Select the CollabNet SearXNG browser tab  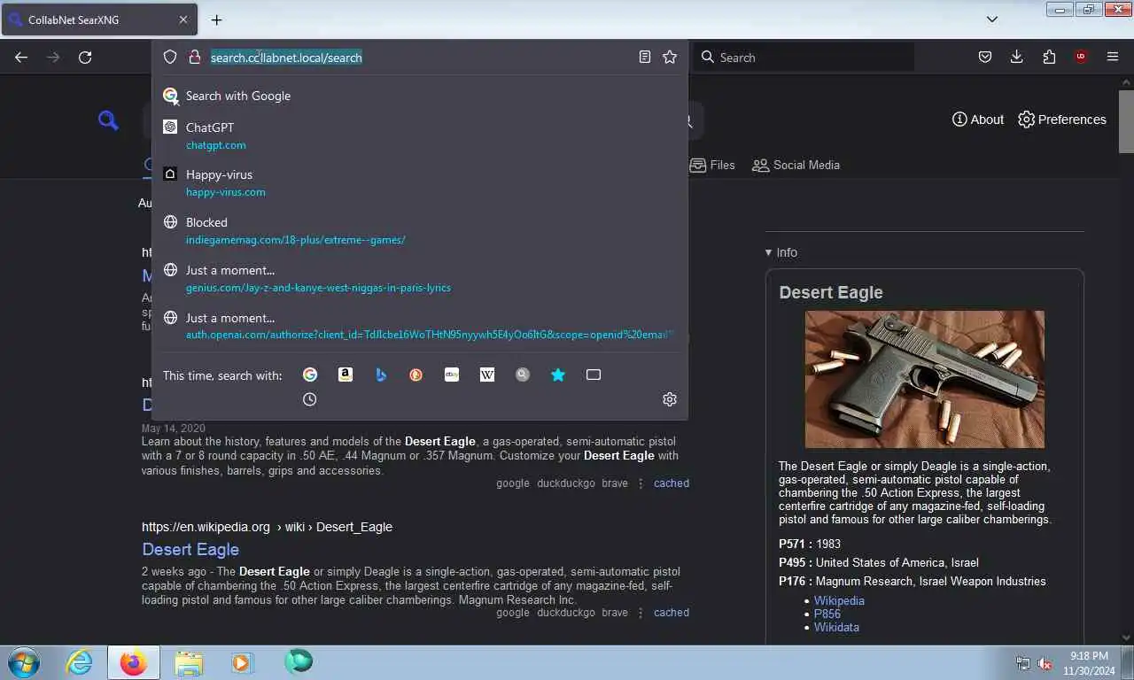[99, 19]
